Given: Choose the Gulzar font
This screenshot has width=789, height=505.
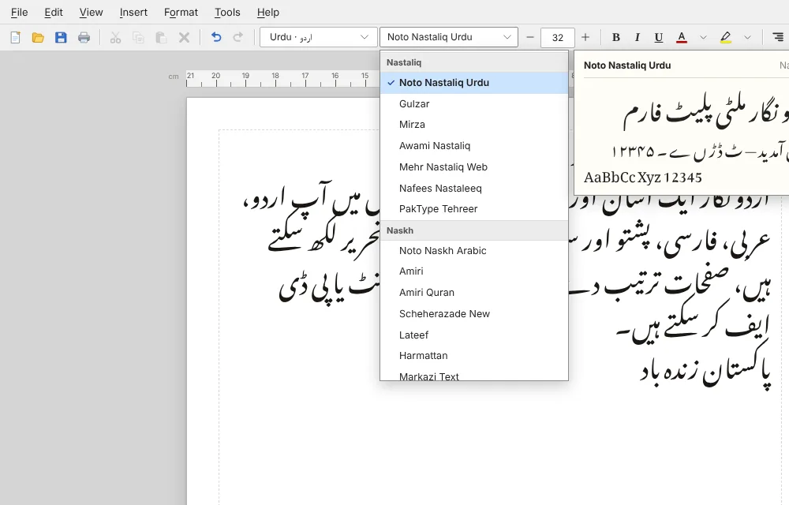Looking at the screenshot, I should (x=474, y=103).
